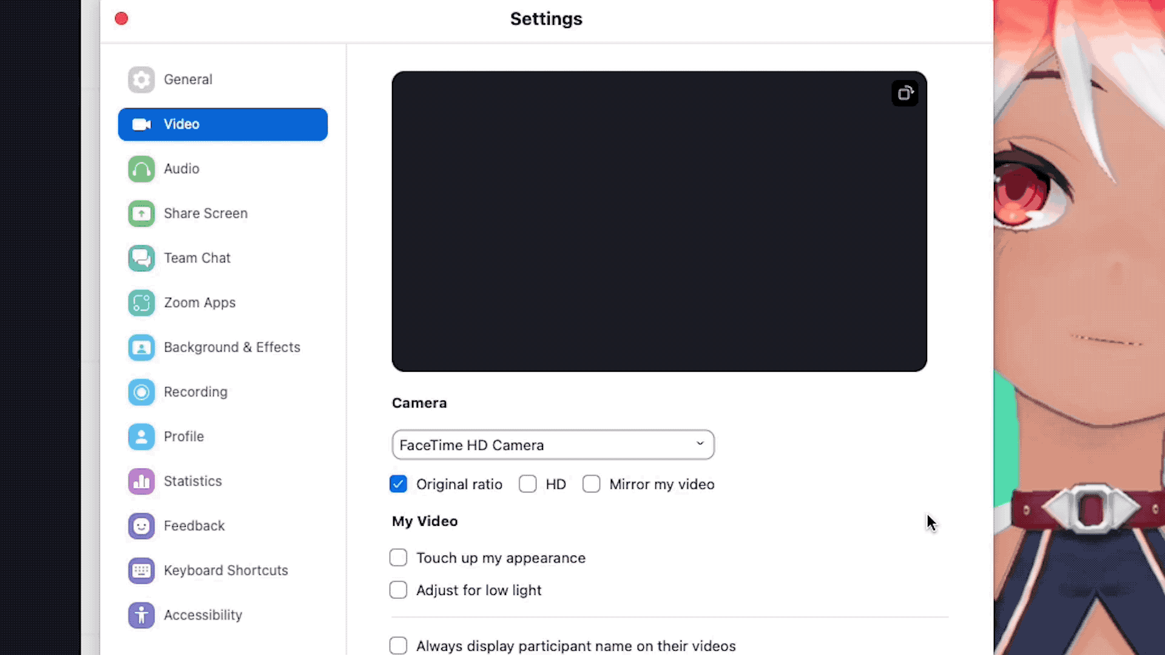Open Audio settings

(181, 169)
